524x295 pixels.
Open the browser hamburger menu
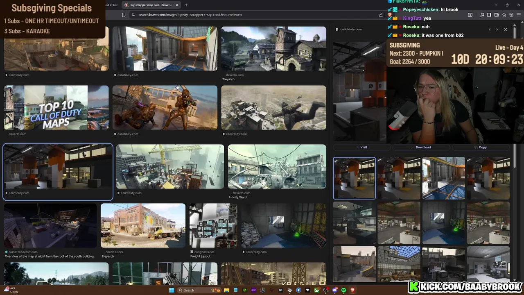pyautogui.click(x=519, y=15)
